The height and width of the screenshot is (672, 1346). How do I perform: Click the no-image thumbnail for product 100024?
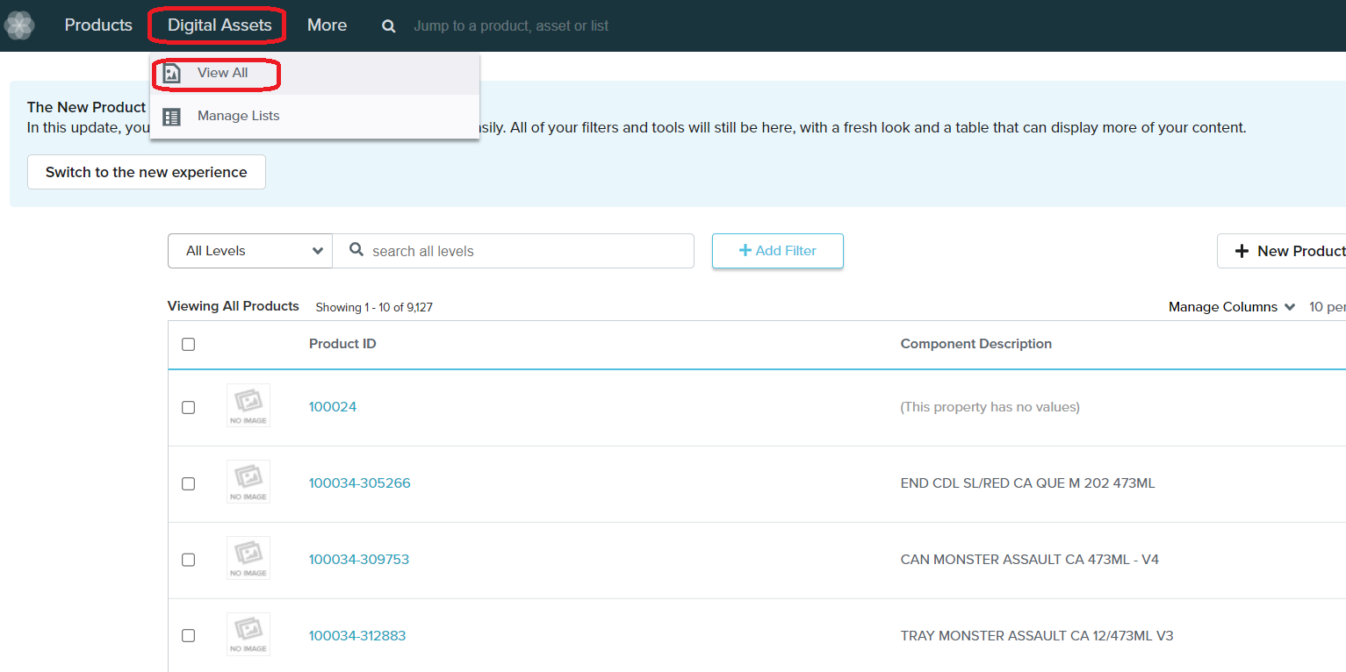point(248,405)
